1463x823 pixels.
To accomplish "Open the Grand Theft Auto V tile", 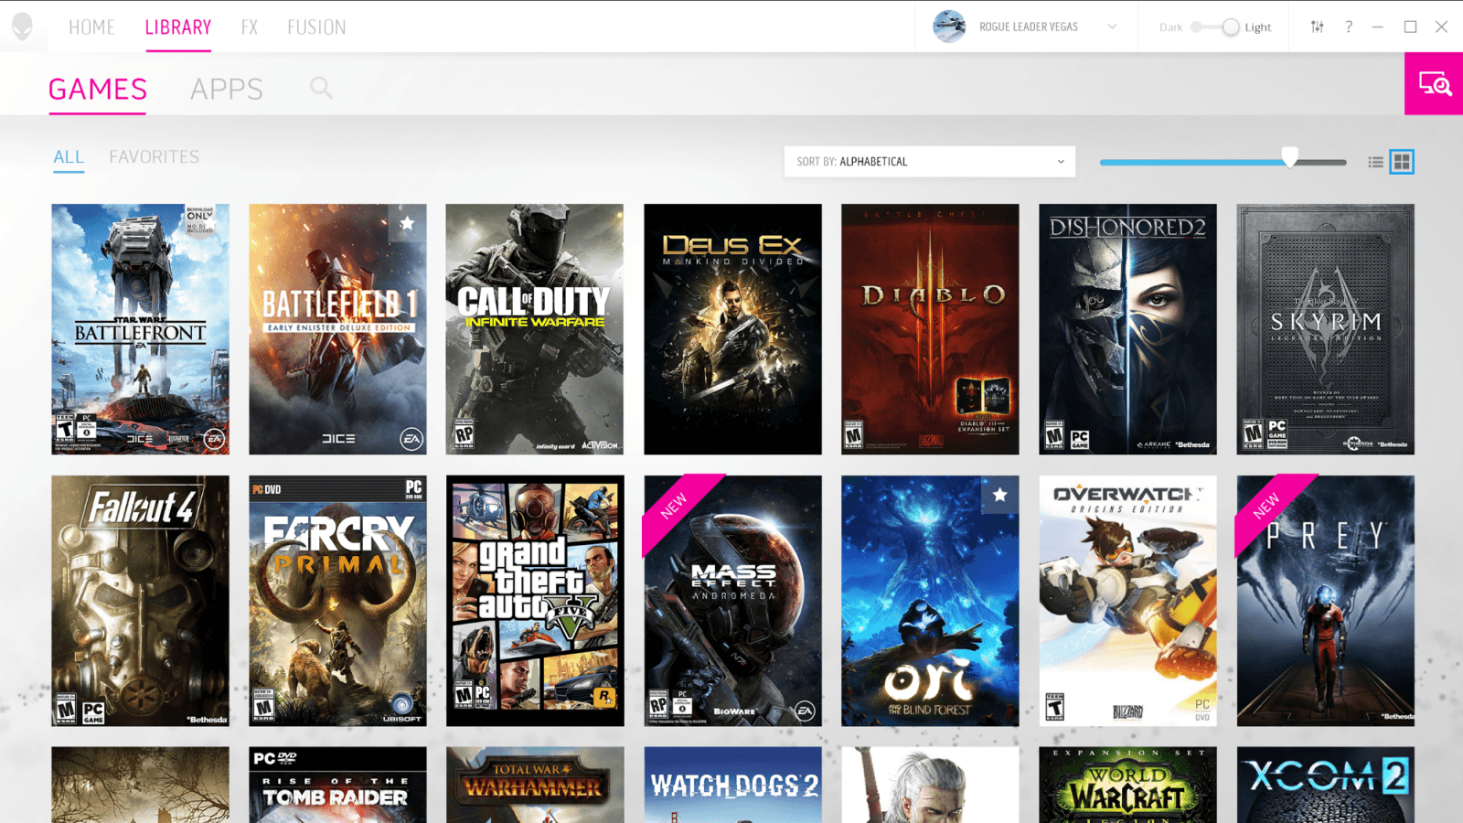I will (x=535, y=601).
